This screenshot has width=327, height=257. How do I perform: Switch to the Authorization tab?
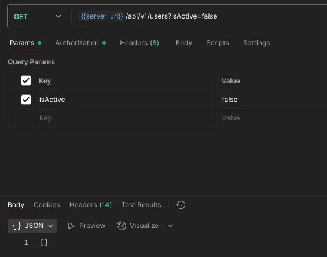point(80,43)
